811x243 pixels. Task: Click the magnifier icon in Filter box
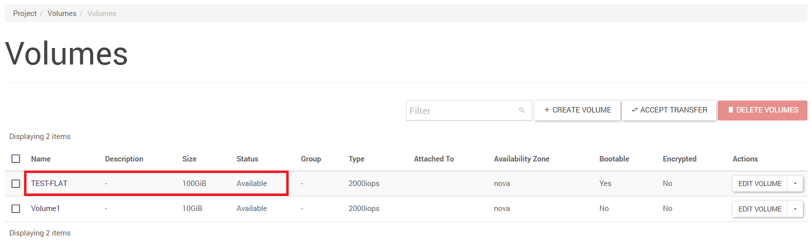click(522, 110)
